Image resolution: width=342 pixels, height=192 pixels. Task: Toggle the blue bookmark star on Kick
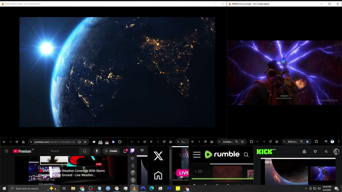(307, 142)
